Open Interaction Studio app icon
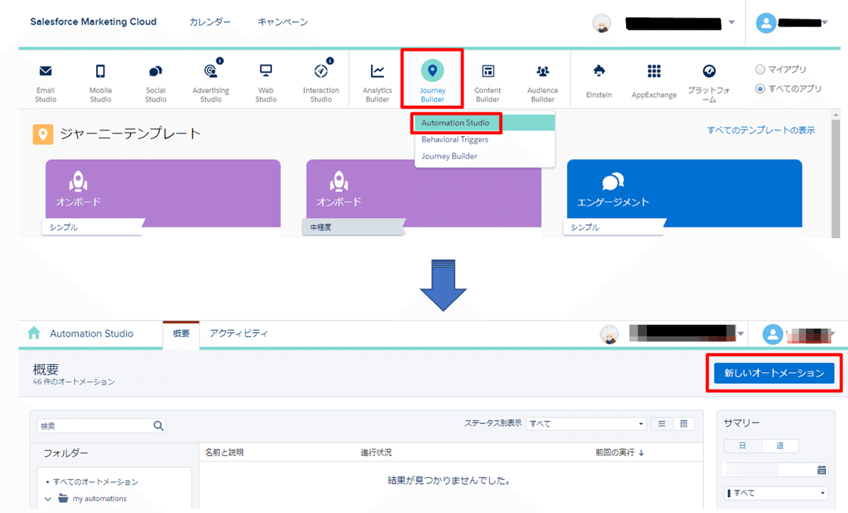848x513 pixels. [321, 71]
